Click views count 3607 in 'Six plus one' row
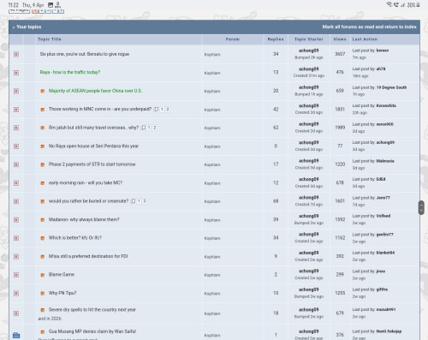This screenshot has height=340, width=428. coord(340,54)
